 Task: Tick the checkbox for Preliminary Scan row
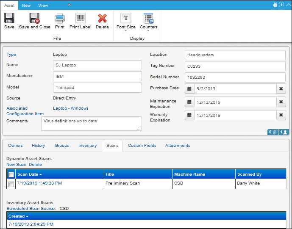[x=11, y=184]
